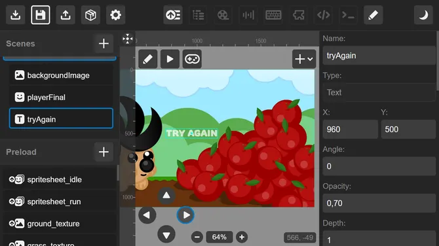Screen dimensions: 439x246
Task: Toggle the canvas edit pencil mode
Action: (148, 59)
